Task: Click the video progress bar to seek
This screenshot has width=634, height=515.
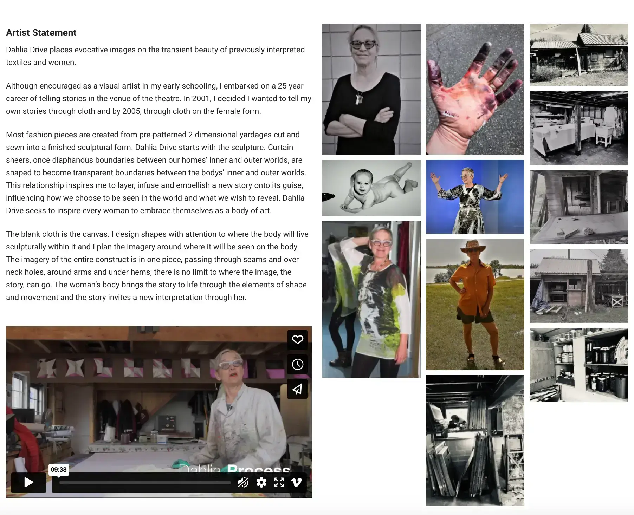Action: (x=145, y=483)
